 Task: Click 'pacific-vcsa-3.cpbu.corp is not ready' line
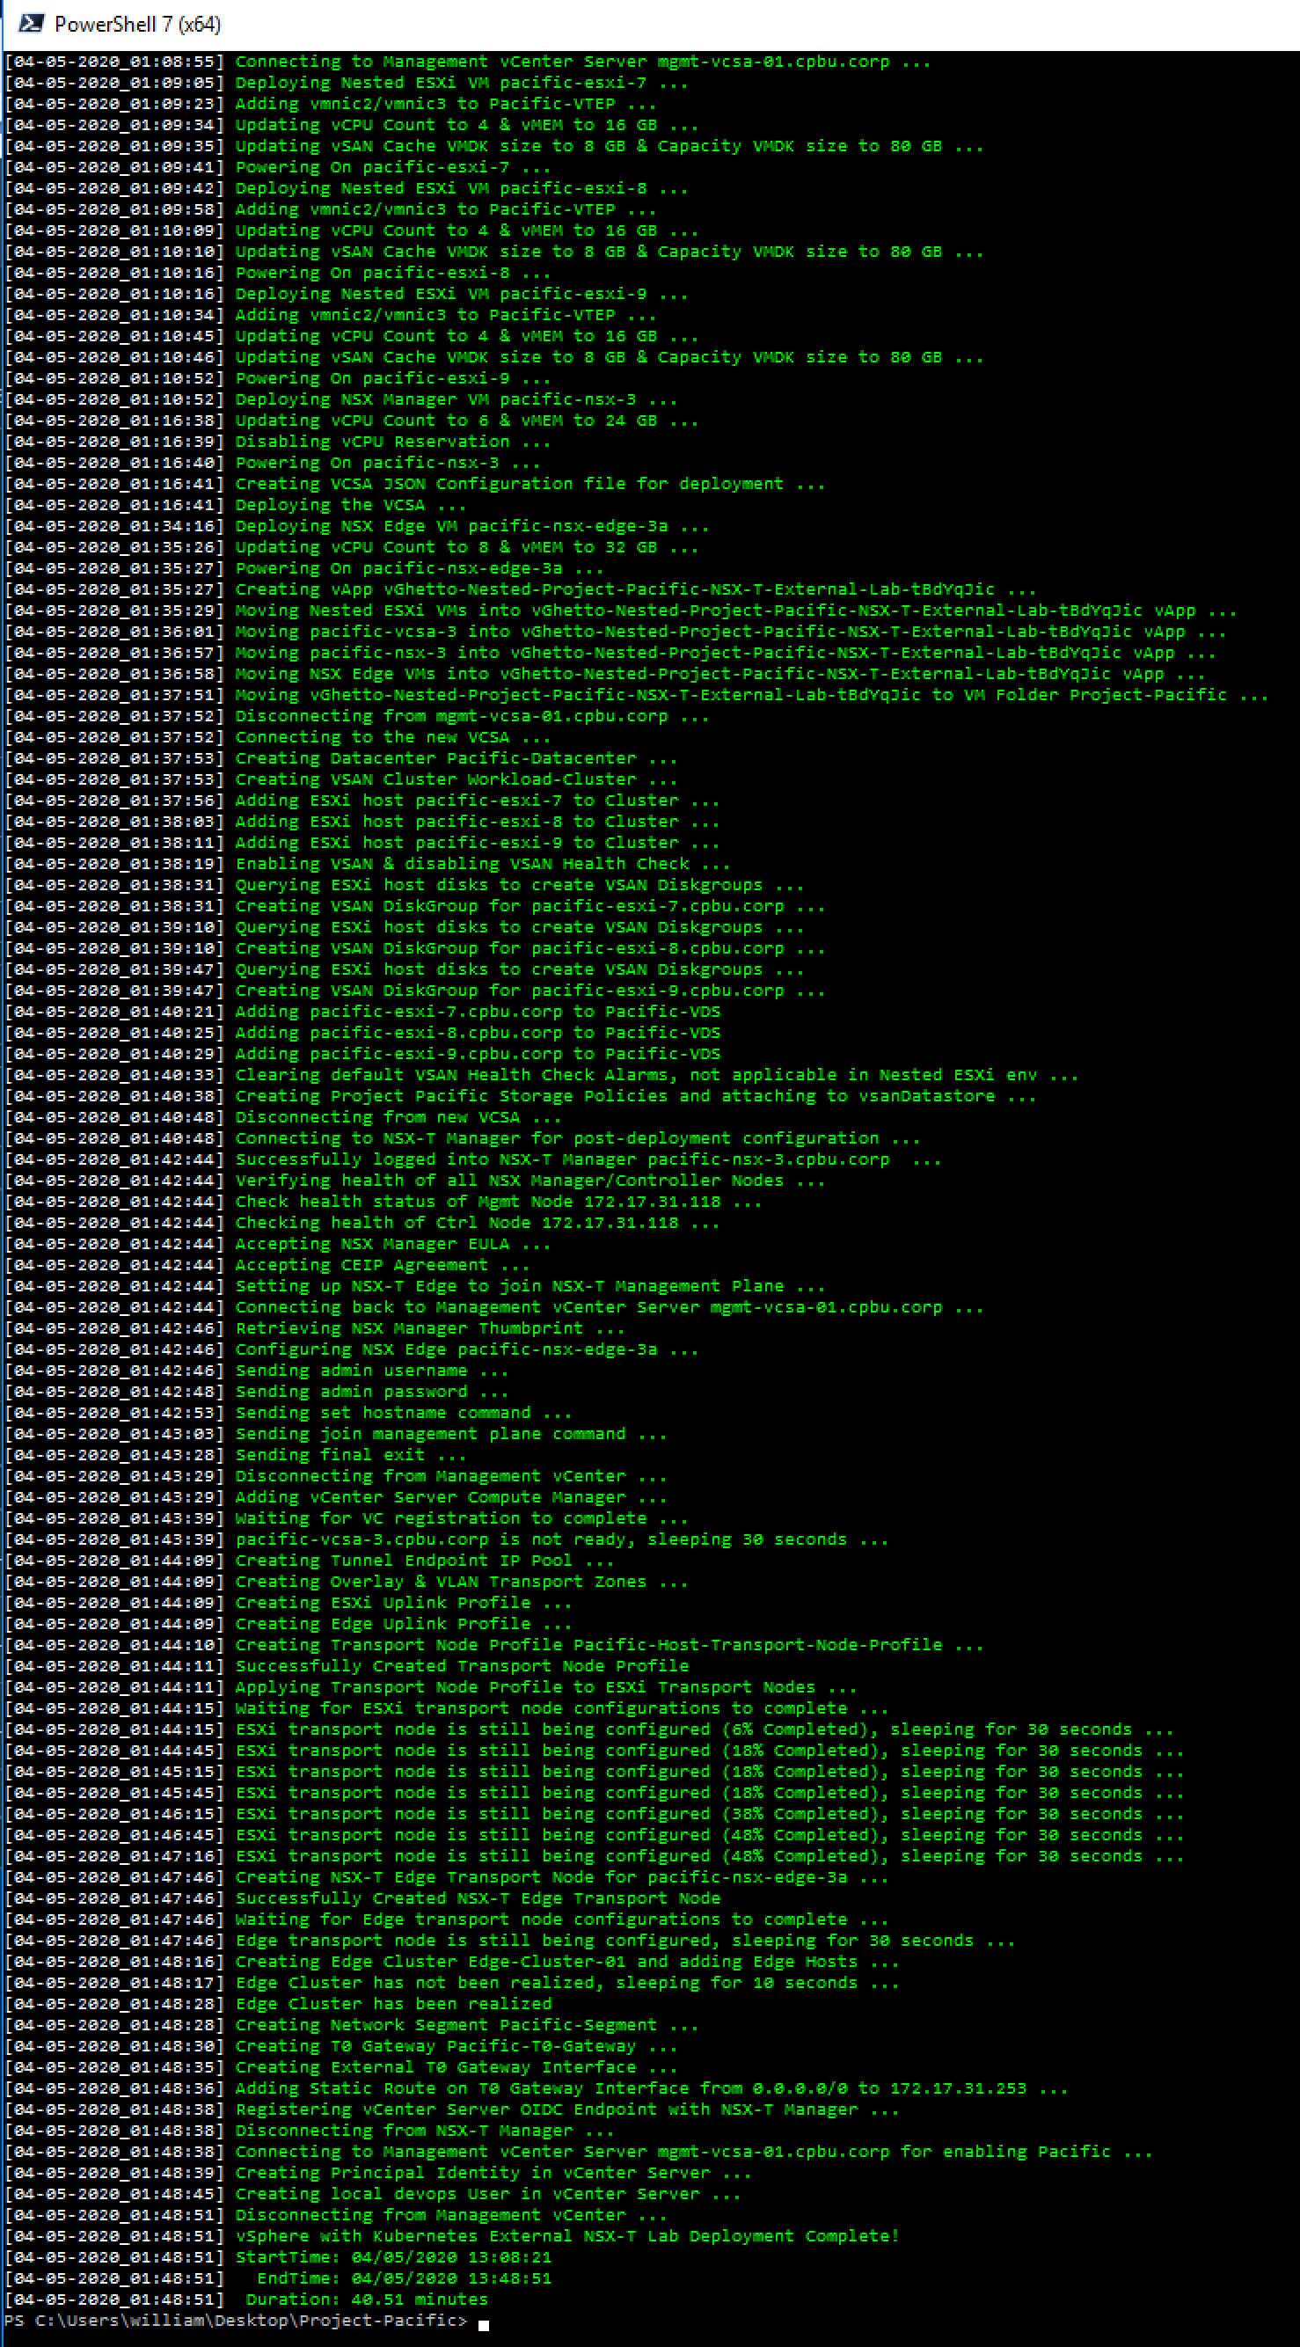(x=447, y=1539)
